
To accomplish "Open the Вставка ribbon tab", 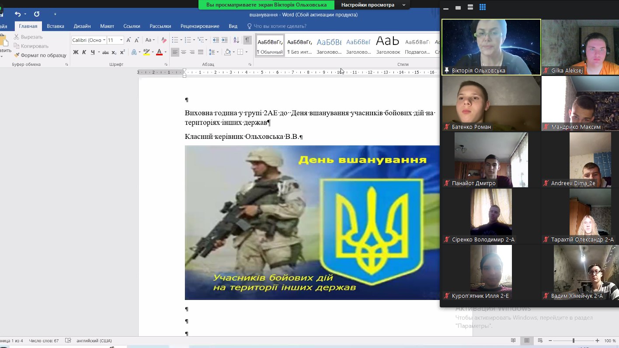I will click(56, 26).
